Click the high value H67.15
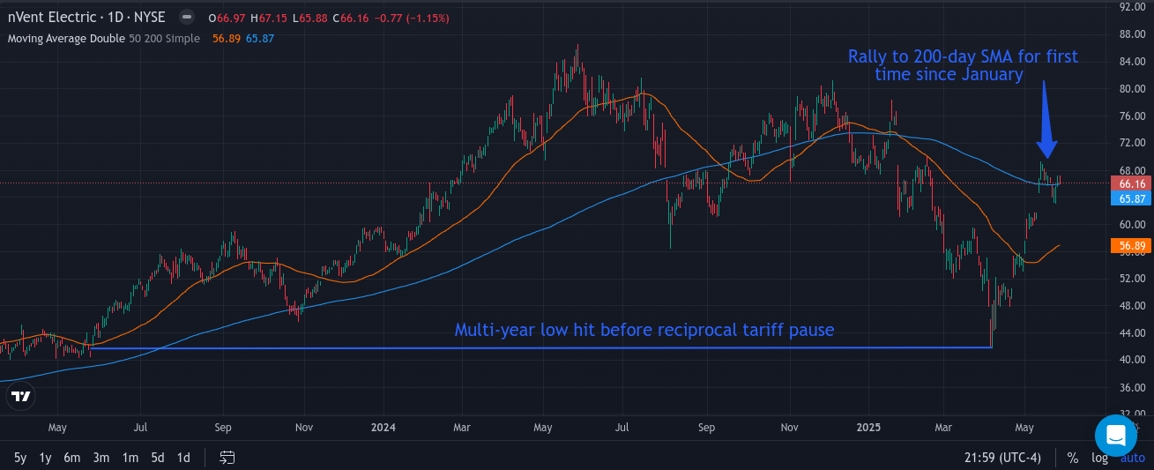 pyautogui.click(x=268, y=17)
